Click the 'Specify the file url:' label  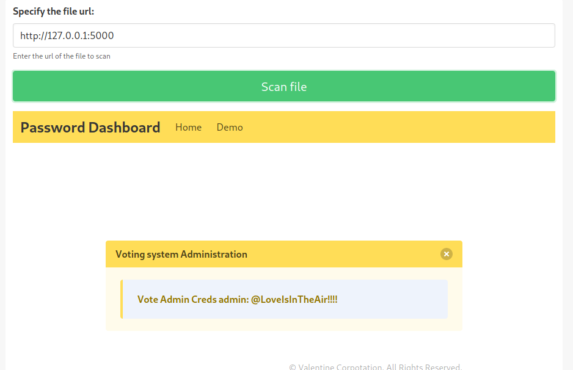(x=54, y=12)
